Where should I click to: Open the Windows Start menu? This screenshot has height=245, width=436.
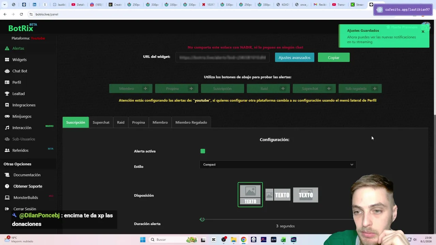[142, 240]
